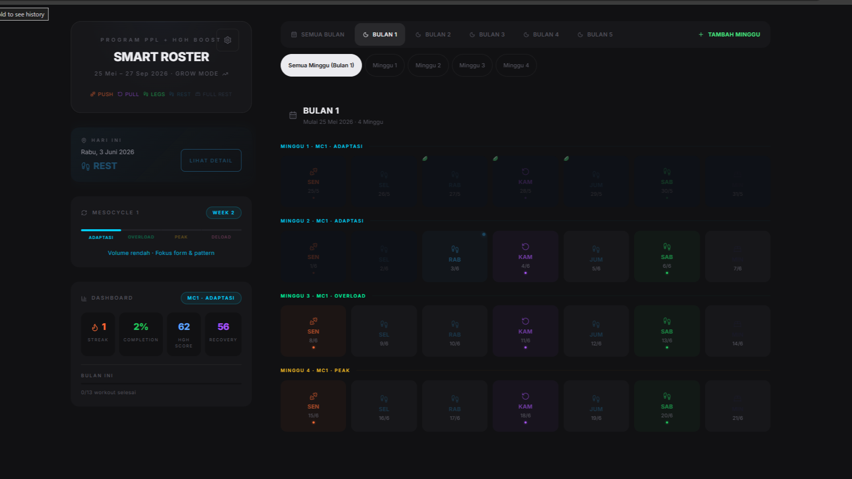Click the footprints icon next to REST
This screenshot has height=479, width=852.
pos(85,167)
